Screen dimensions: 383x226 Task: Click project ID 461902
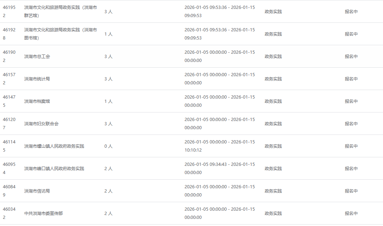(x=9, y=56)
